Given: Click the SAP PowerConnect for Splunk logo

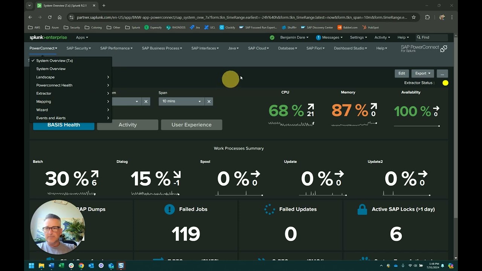Looking at the screenshot, I should (424, 49).
